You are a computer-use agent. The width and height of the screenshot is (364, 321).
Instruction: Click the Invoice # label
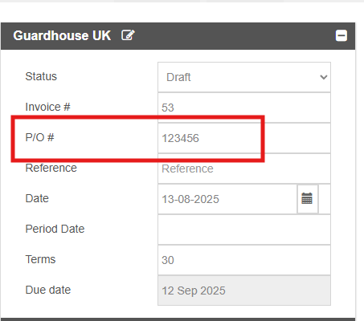pos(47,107)
